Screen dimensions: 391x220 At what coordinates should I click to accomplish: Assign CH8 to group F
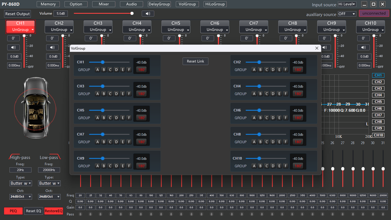(286, 142)
